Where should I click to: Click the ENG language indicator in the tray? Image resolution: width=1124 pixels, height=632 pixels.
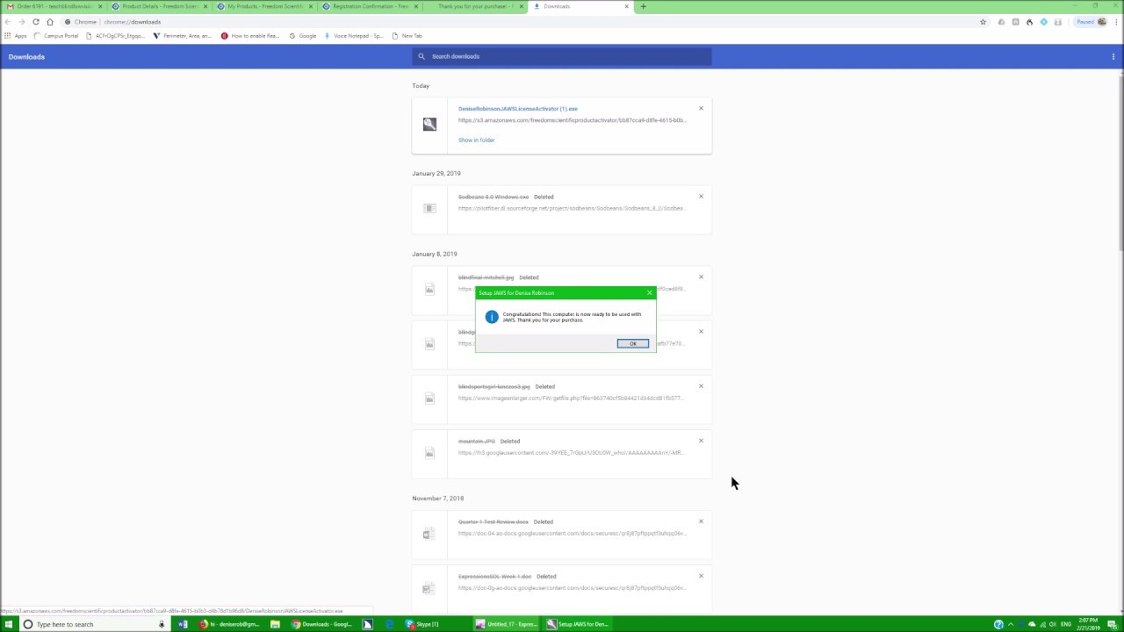[x=1067, y=624]
